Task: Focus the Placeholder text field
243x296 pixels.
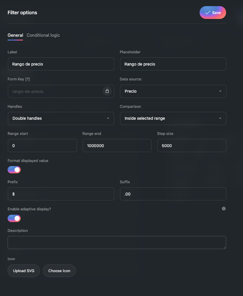Action: [173, 64]
